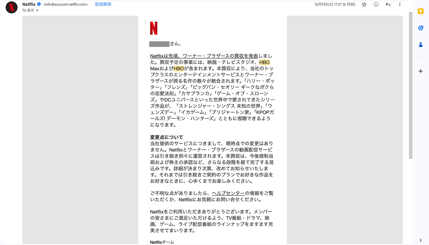Click 自分 in the recipient line
Screen dimensions: 429x245
[30, 10]
